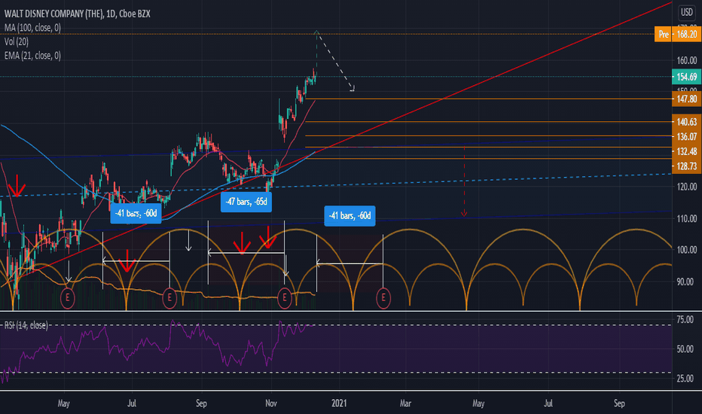Select the Vol (20) indicator legend
Screen dimensions: 702x414
(16, 41)
